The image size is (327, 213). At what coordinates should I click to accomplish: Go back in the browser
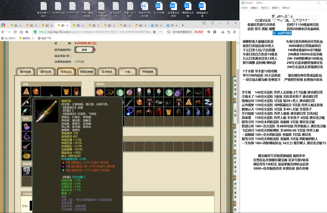(3, 32)
